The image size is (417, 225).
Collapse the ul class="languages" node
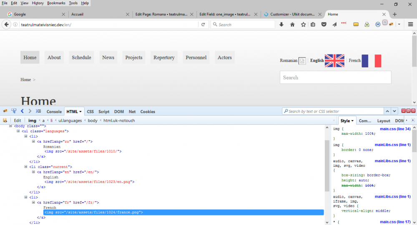(18, 131)
